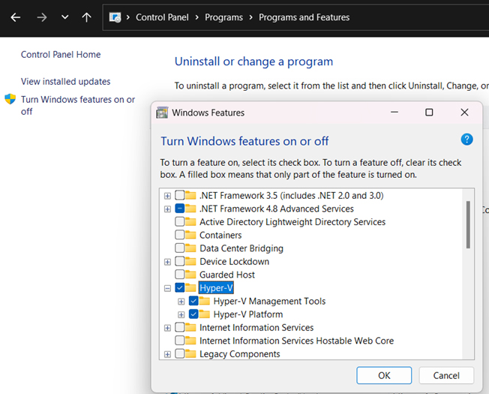
Task: Click the OK button
Action: pyautogui.click(x=384, y=375)
